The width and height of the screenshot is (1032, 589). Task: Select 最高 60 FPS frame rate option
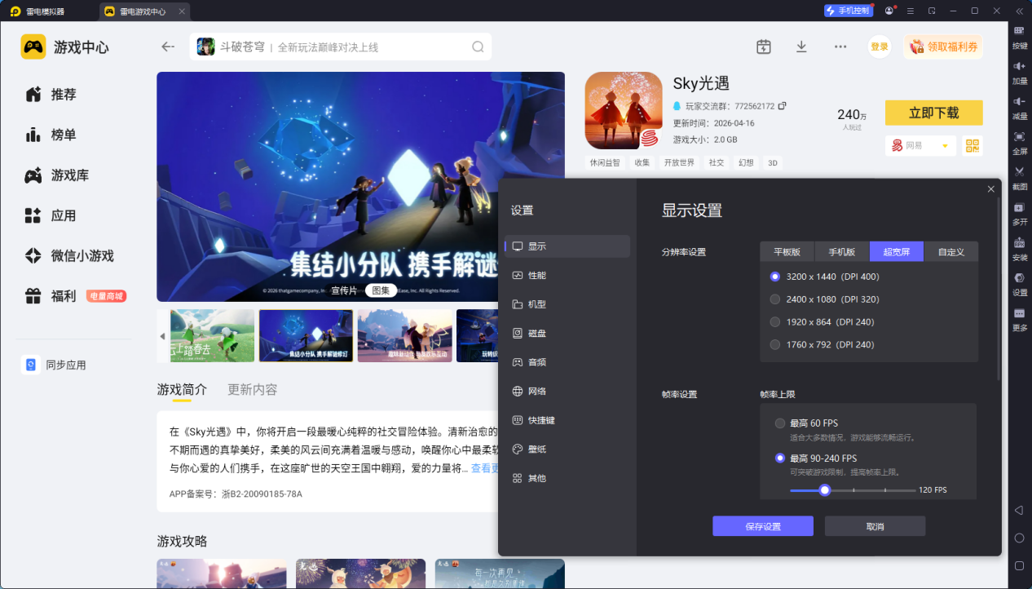click(x=780, y=423)
